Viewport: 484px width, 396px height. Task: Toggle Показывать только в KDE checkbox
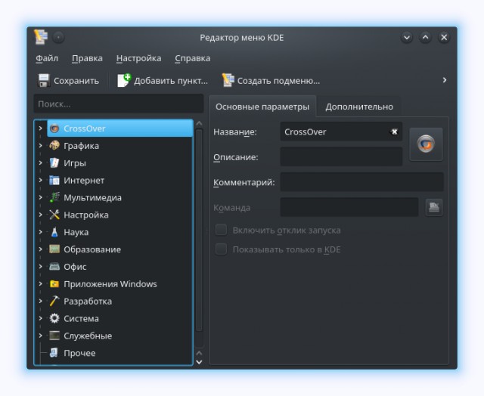[221, 249]
